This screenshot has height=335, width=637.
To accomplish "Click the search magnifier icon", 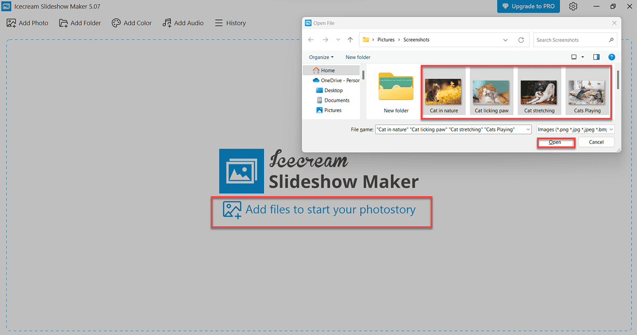I will 611,40.
